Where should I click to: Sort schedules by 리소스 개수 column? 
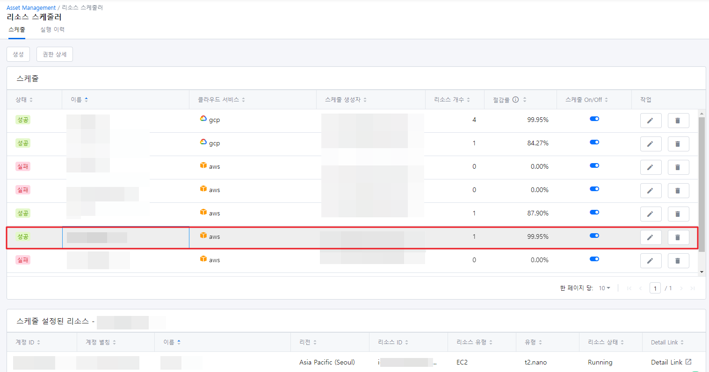[452, 100]
